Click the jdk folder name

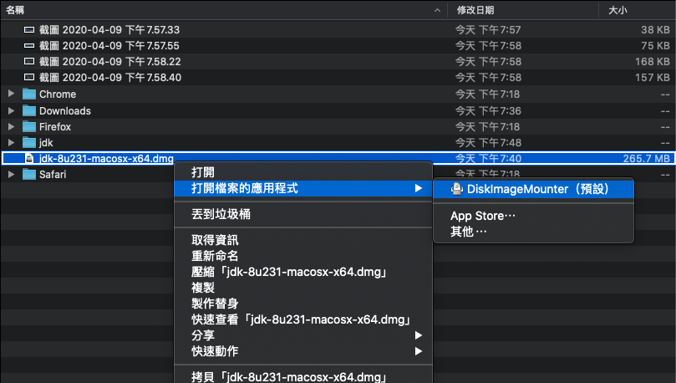46,143
